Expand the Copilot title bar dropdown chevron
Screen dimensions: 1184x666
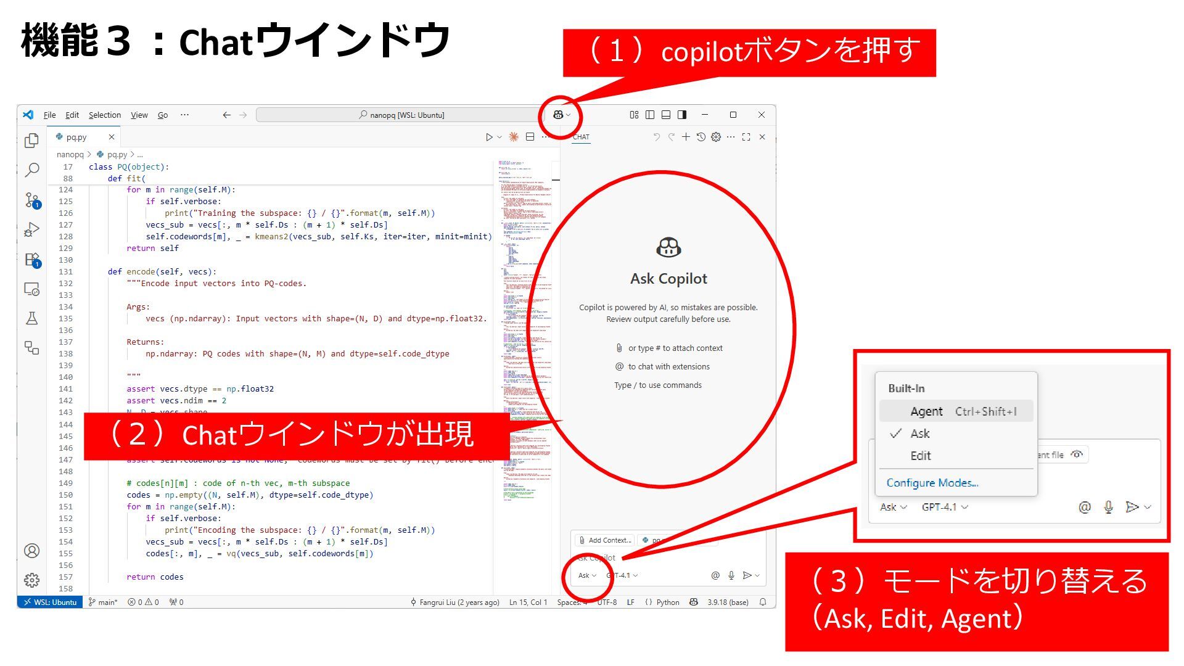tap(568, 115)
